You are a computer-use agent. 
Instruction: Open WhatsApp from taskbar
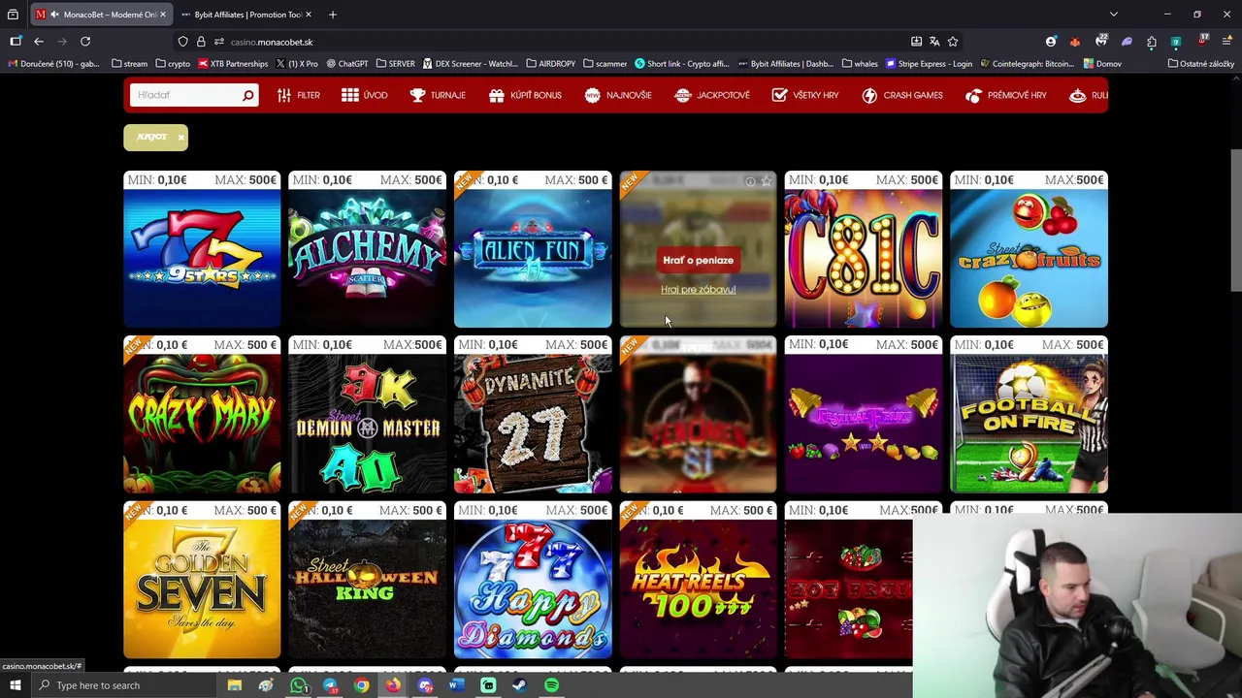pyautogui.click(x=298, y=685)
